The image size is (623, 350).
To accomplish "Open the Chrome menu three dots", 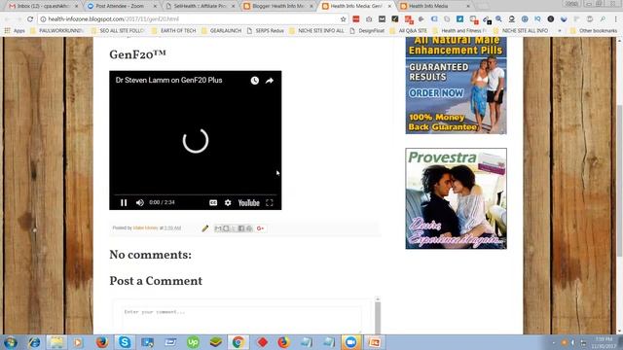I will (616, 19).
